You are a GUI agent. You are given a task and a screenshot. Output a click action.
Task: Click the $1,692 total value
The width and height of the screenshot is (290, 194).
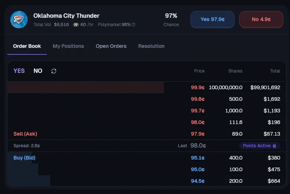(x=272, y=99)
